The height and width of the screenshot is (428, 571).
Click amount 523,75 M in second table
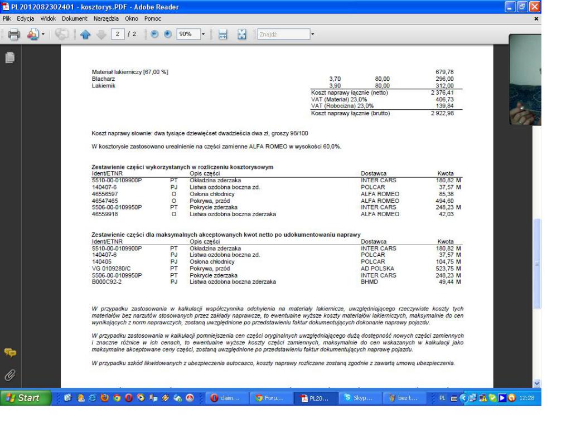[448, 269]
